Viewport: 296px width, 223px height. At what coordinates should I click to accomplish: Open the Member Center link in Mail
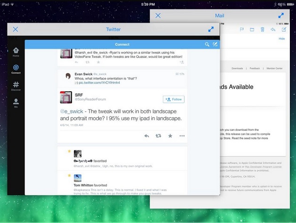click(274, 68)
